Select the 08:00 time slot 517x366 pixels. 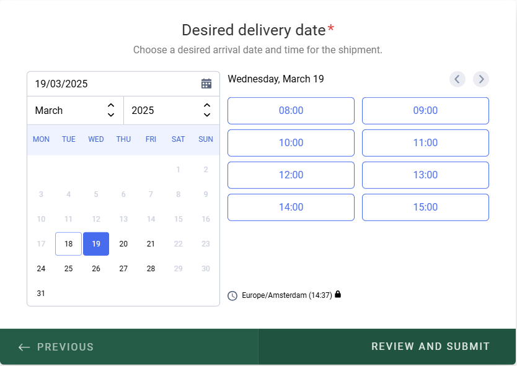tap(291, 111)
